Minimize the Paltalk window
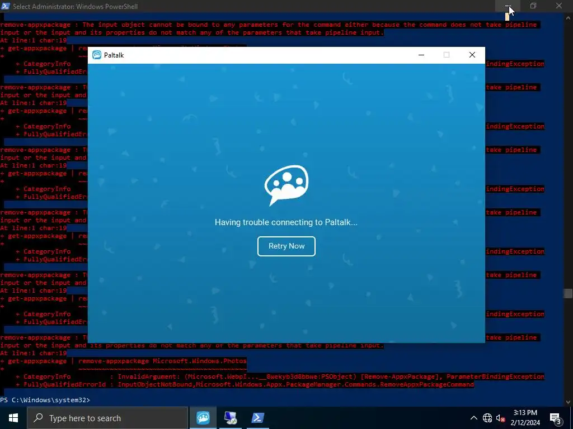Image resolution: width=573 pixels, height=429 pixels. coord(421,55)
